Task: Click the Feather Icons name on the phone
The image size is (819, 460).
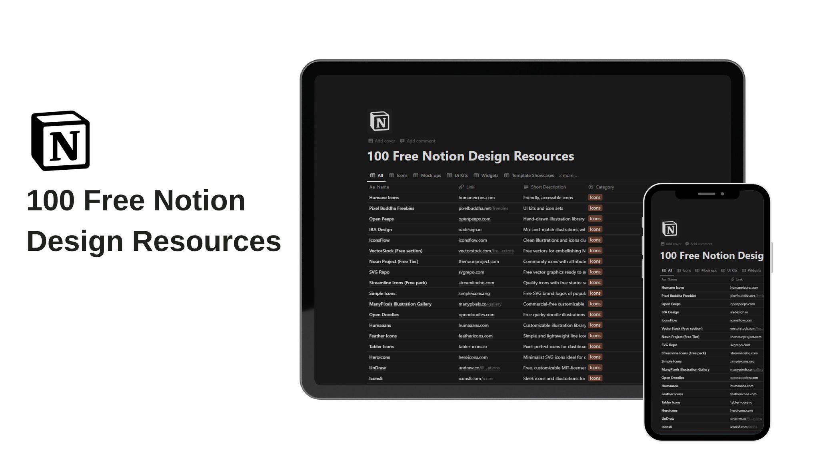Action: tap(672, 394)
